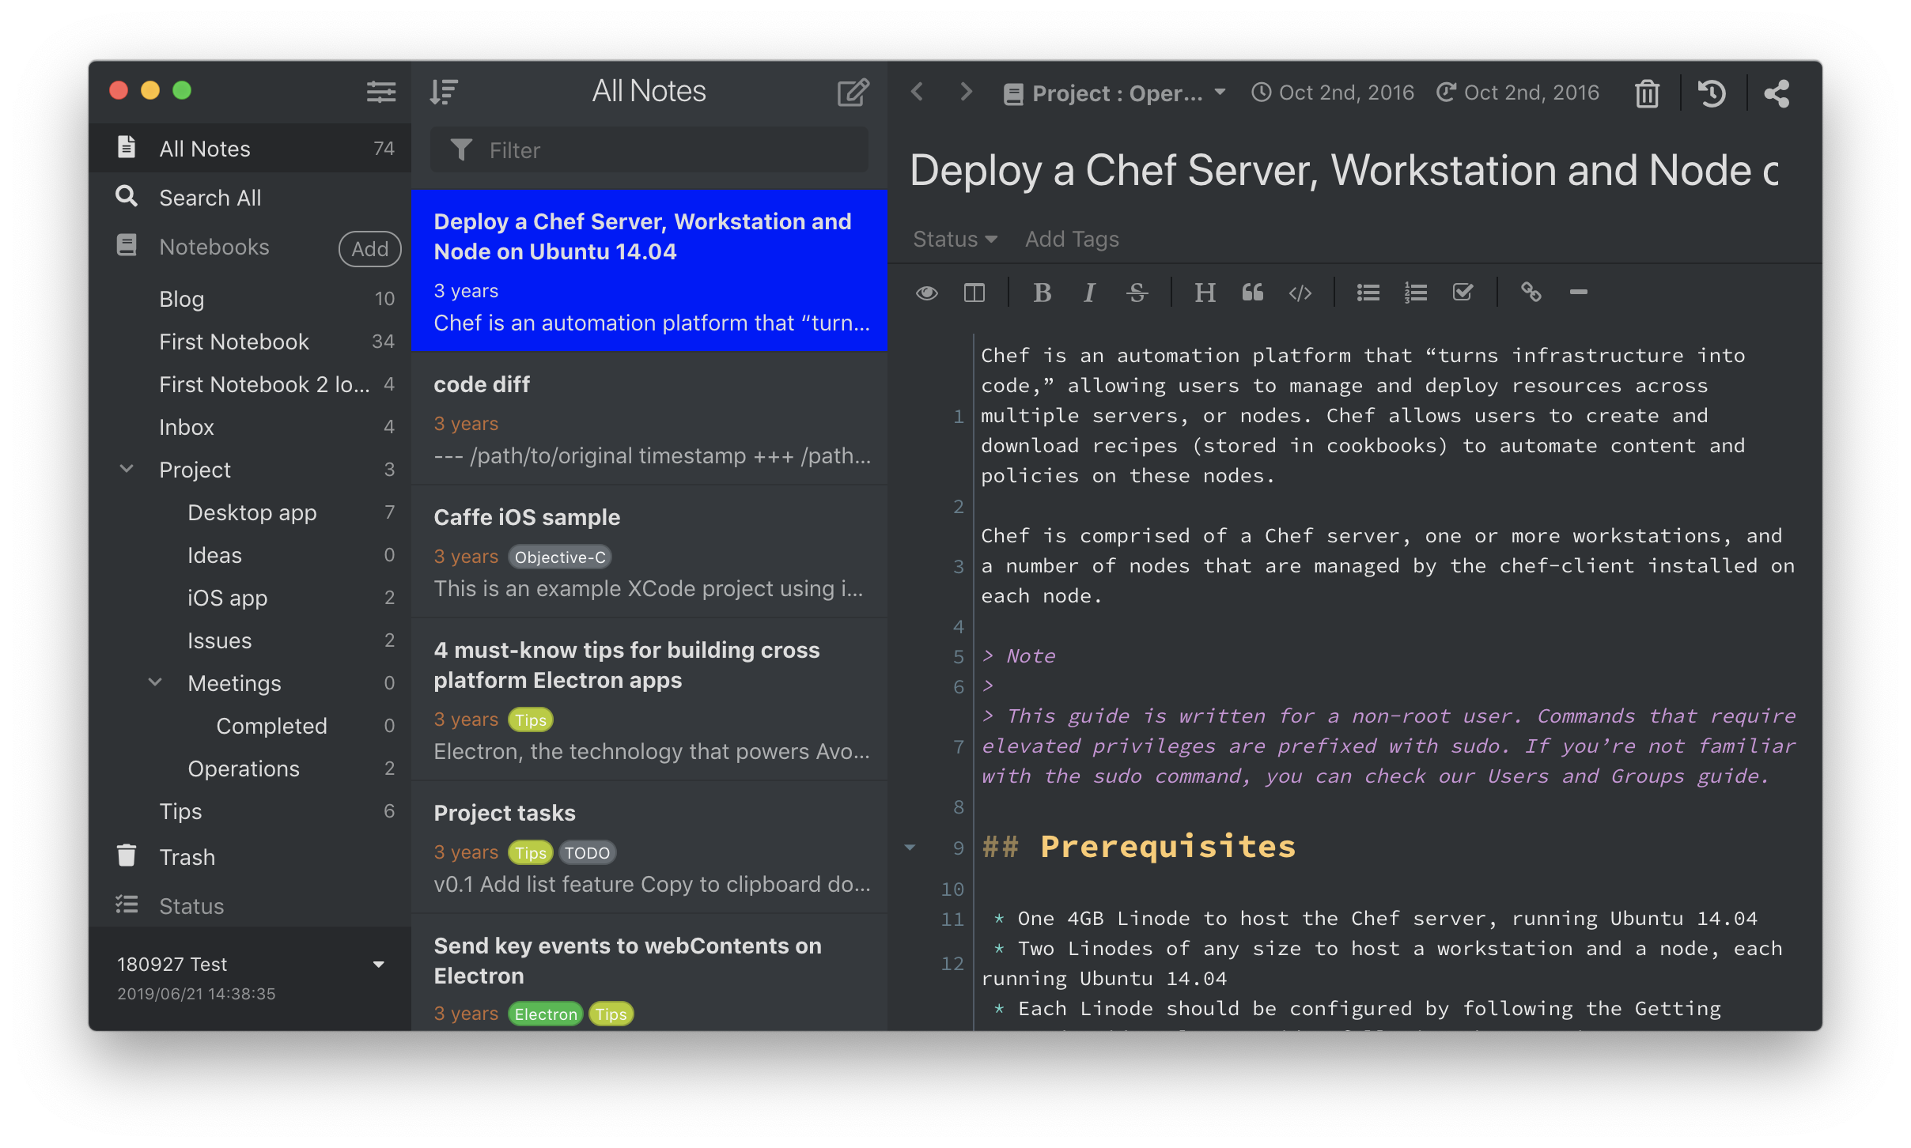Click Add Tags below the title
This screenshot has height=1148, width=1911.
pyautogui.click(x=1072, y=239)
